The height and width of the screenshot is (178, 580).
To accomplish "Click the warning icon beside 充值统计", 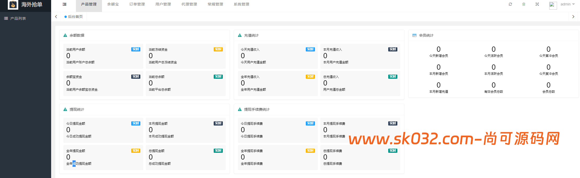I will pyautogui.click(x=240, y=35).
